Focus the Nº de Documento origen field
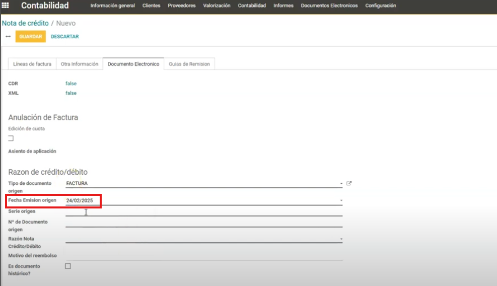Viewport: 497px width, 286px height. [203, 223]
